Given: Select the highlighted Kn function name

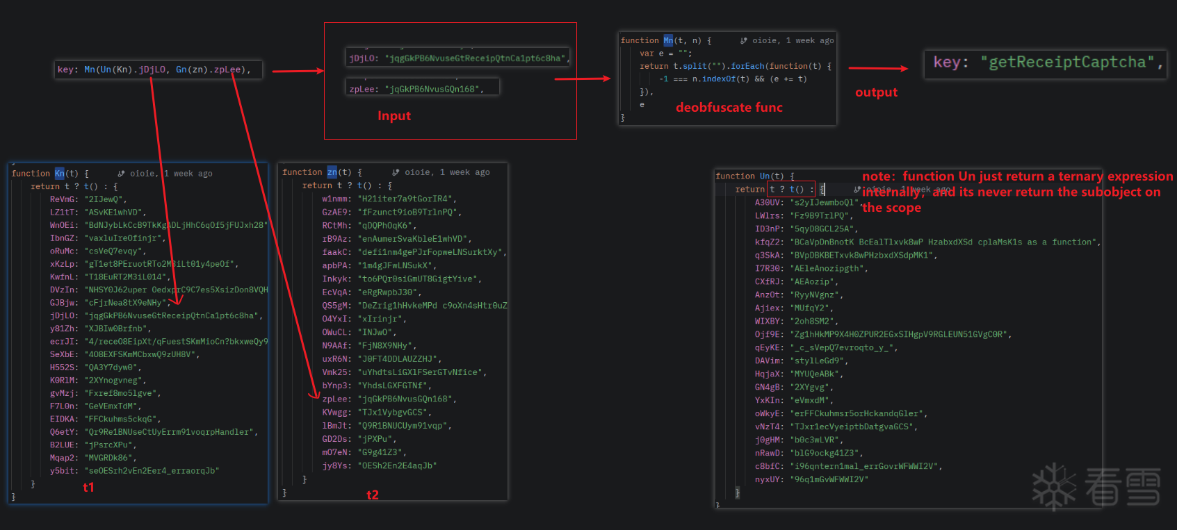Looking at the screenshot, I should (x=60, y=174).
